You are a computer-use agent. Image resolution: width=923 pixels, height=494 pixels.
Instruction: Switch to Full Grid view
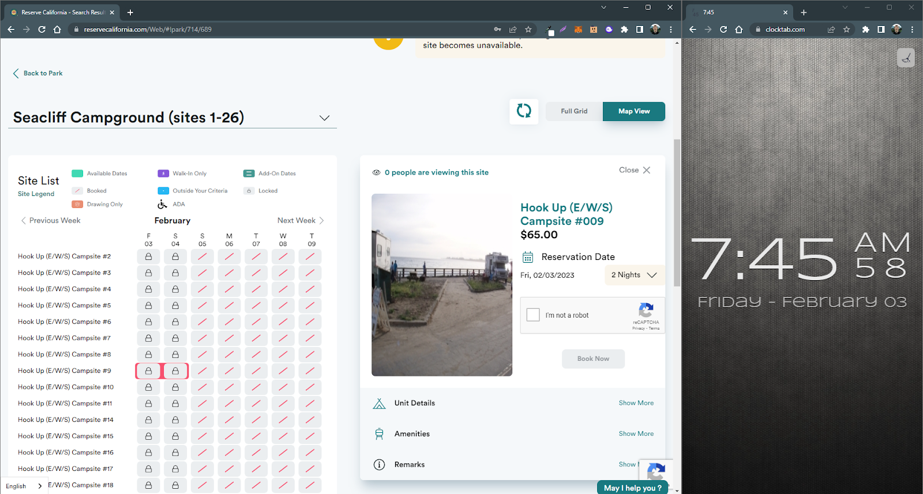pos(574,111)
